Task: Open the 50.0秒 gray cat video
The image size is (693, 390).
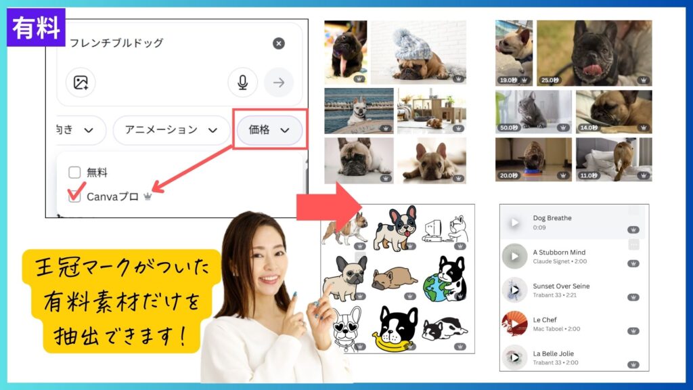Action: (533, 110)
